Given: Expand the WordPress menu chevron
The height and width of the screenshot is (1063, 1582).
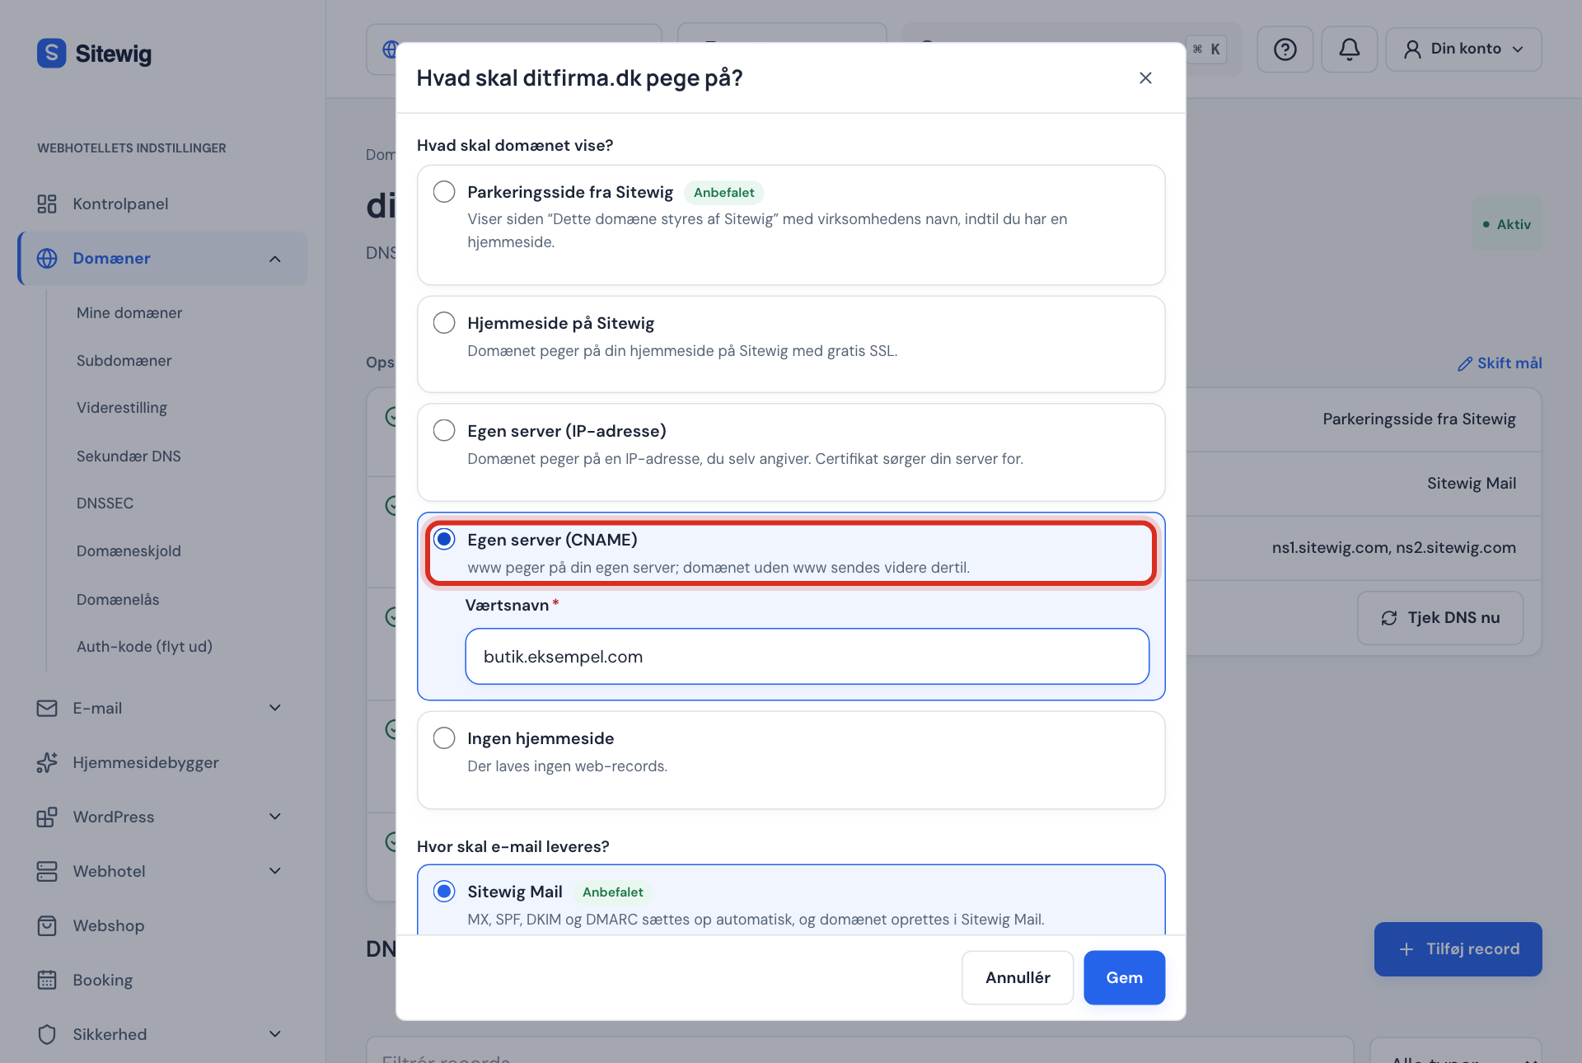Looking at the screenshot, I should tap(275, 817).
